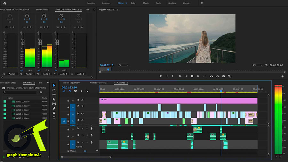
Task: Click the Audio 4 pan knob
Action: [x=61, y=16]
